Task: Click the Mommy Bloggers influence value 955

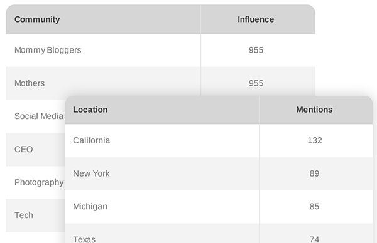Action: [x=256, y=50]
